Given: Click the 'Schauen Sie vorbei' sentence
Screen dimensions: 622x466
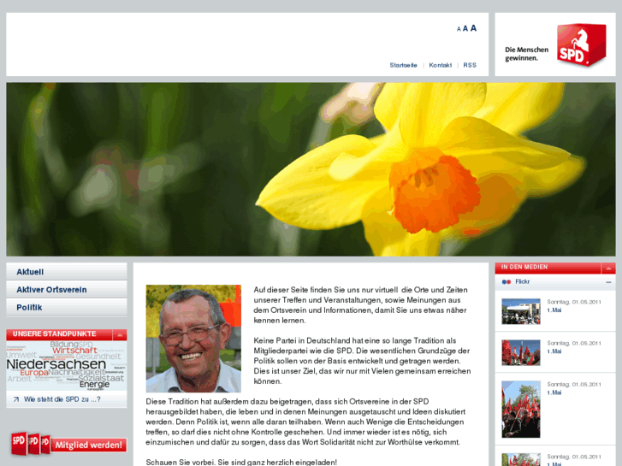Looking at the screenshot, I should [x=241, y=462].
